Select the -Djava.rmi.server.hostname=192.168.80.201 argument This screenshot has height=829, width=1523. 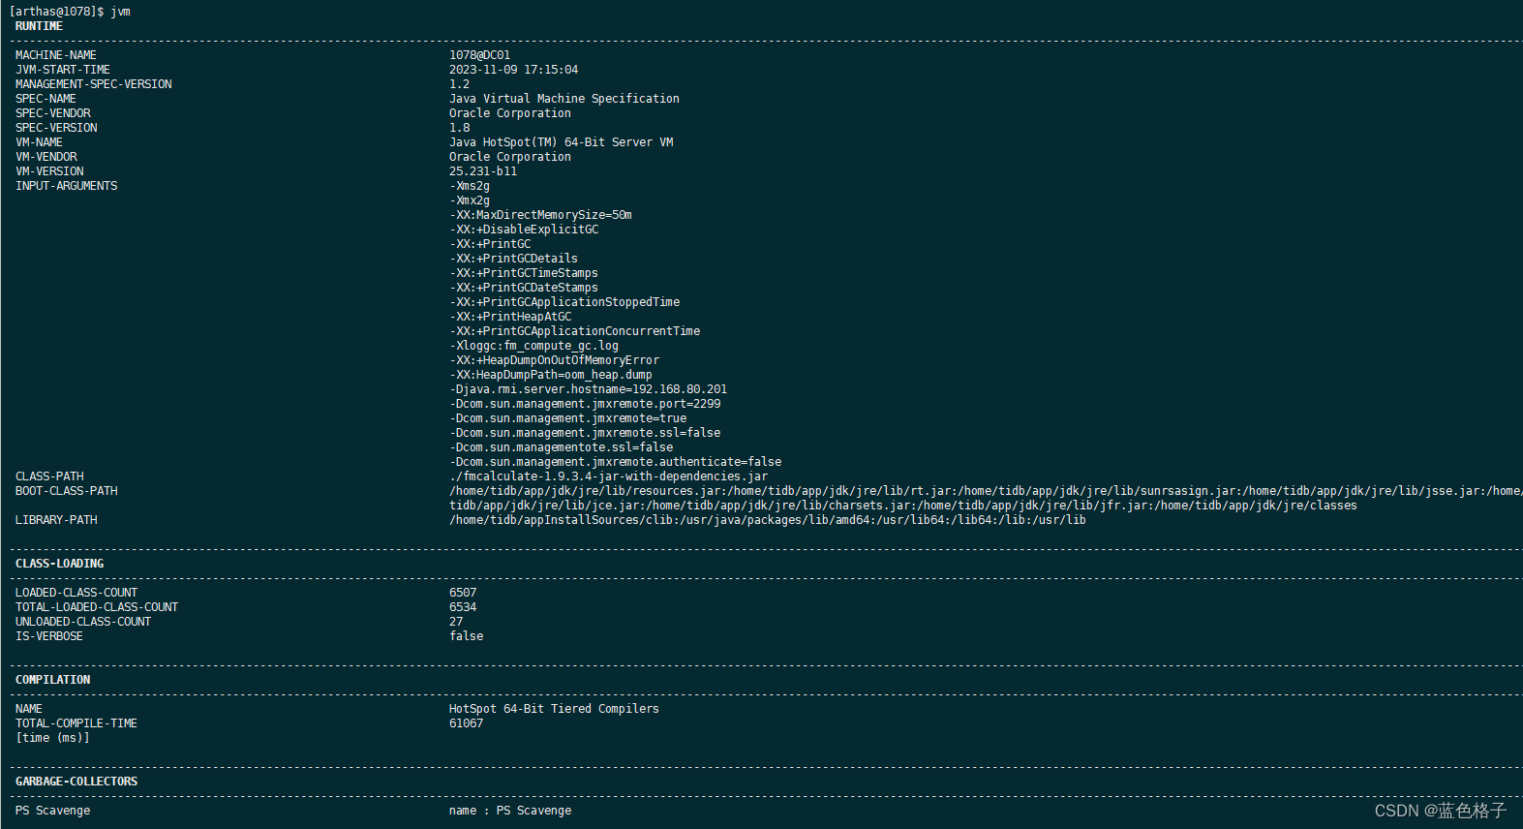(x=588, y=389)
